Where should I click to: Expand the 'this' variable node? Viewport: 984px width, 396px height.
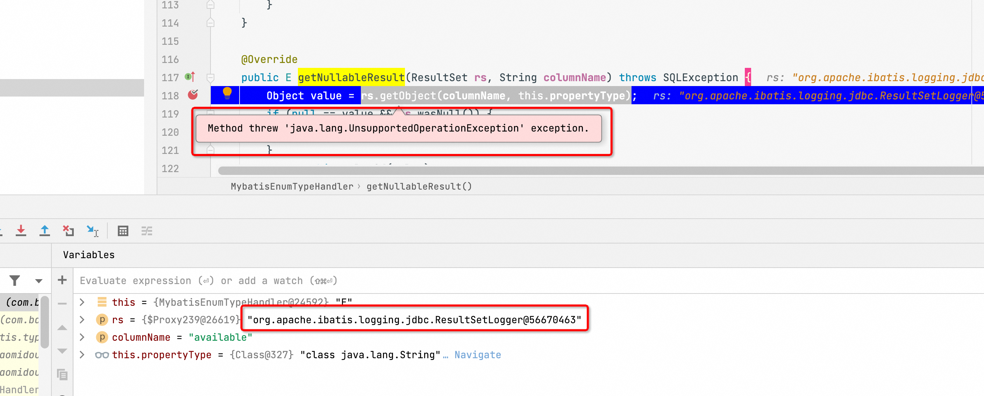click(x=82, y=302)
